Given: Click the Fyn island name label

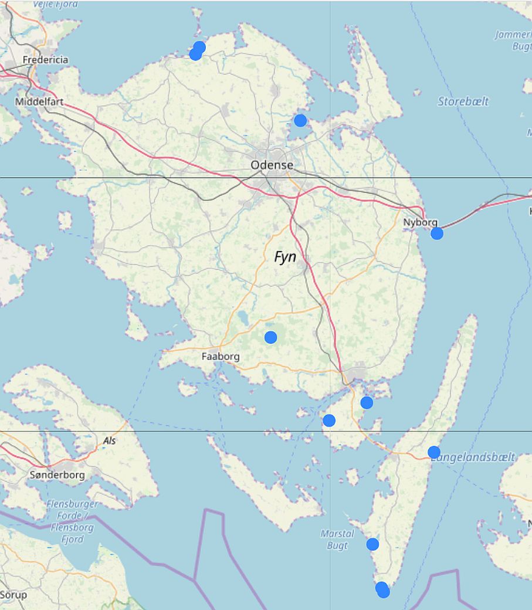Looking at the screenshot, I should (286, 257).
